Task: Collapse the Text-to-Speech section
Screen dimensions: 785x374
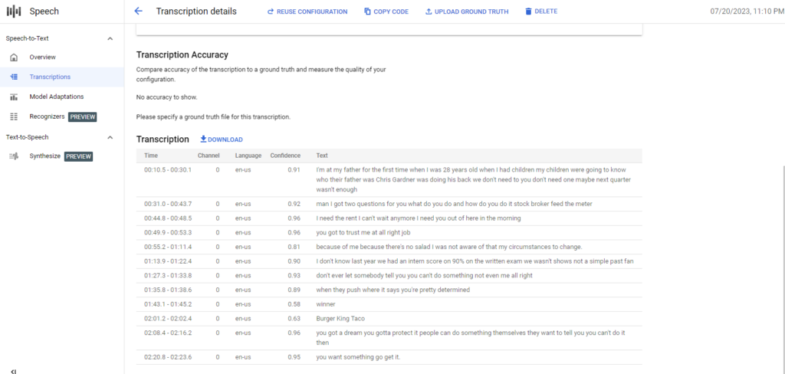Action: [110, 137]
